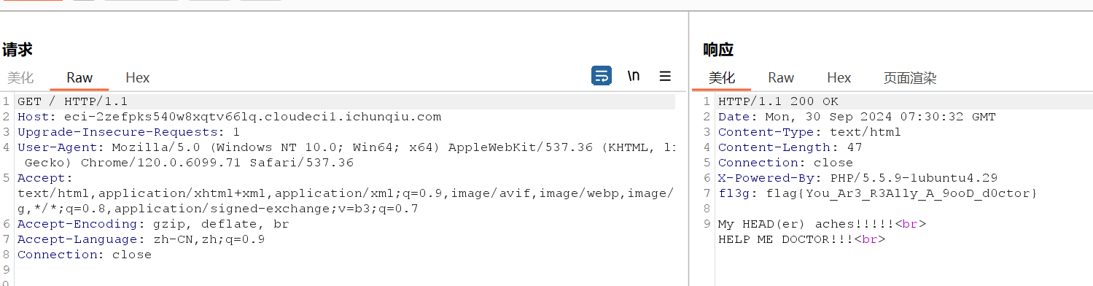Open the response 页面渲染 tab
The height and width of the screenshot is (286, 1093).
click(910, 77)
